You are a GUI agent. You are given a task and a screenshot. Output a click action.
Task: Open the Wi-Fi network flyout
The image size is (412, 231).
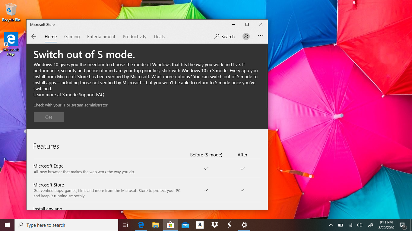point(350,225)
